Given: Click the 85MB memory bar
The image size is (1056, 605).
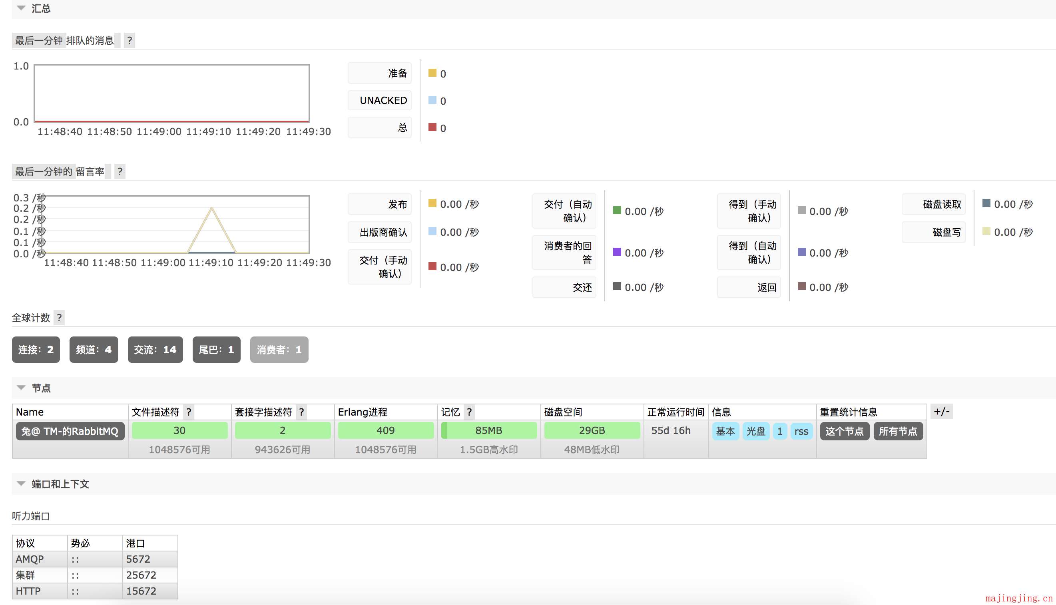Looking at the screenshot, I should [489, 430].
